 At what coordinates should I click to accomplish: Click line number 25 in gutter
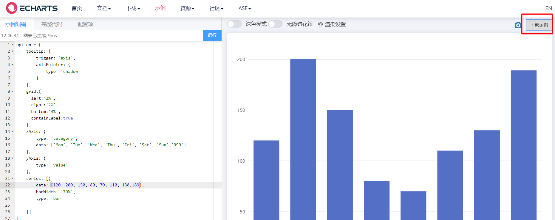tap(7, 205)
